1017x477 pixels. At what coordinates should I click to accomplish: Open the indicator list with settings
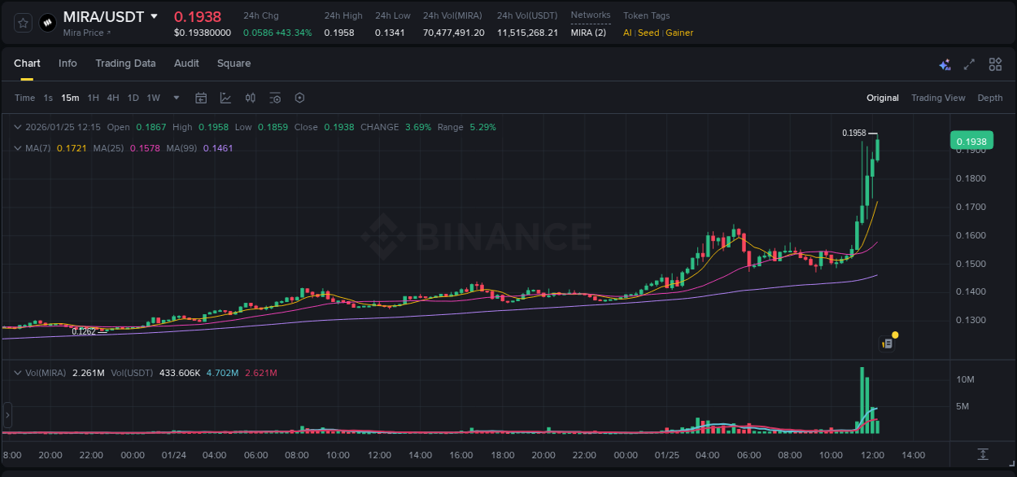275,98
